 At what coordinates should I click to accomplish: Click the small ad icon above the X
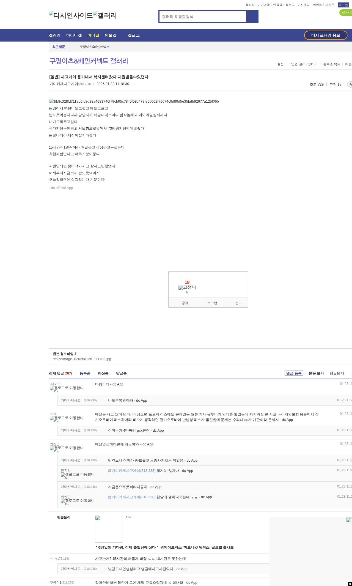click(x=349, y=520)
